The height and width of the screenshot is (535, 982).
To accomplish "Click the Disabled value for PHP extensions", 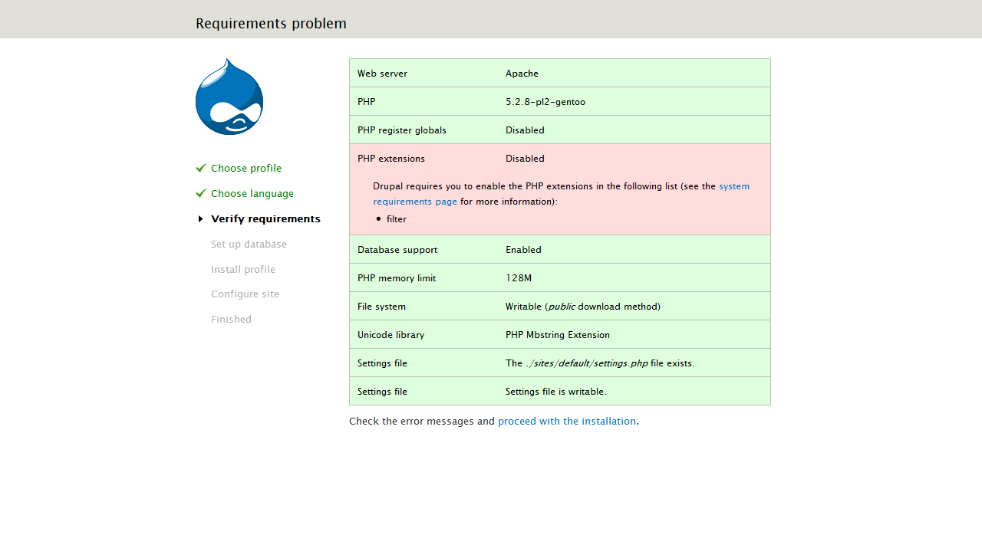I will pos(525,159).
